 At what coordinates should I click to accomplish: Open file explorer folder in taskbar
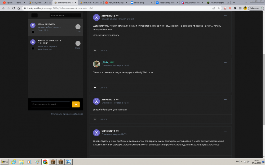tap(21, 162)
